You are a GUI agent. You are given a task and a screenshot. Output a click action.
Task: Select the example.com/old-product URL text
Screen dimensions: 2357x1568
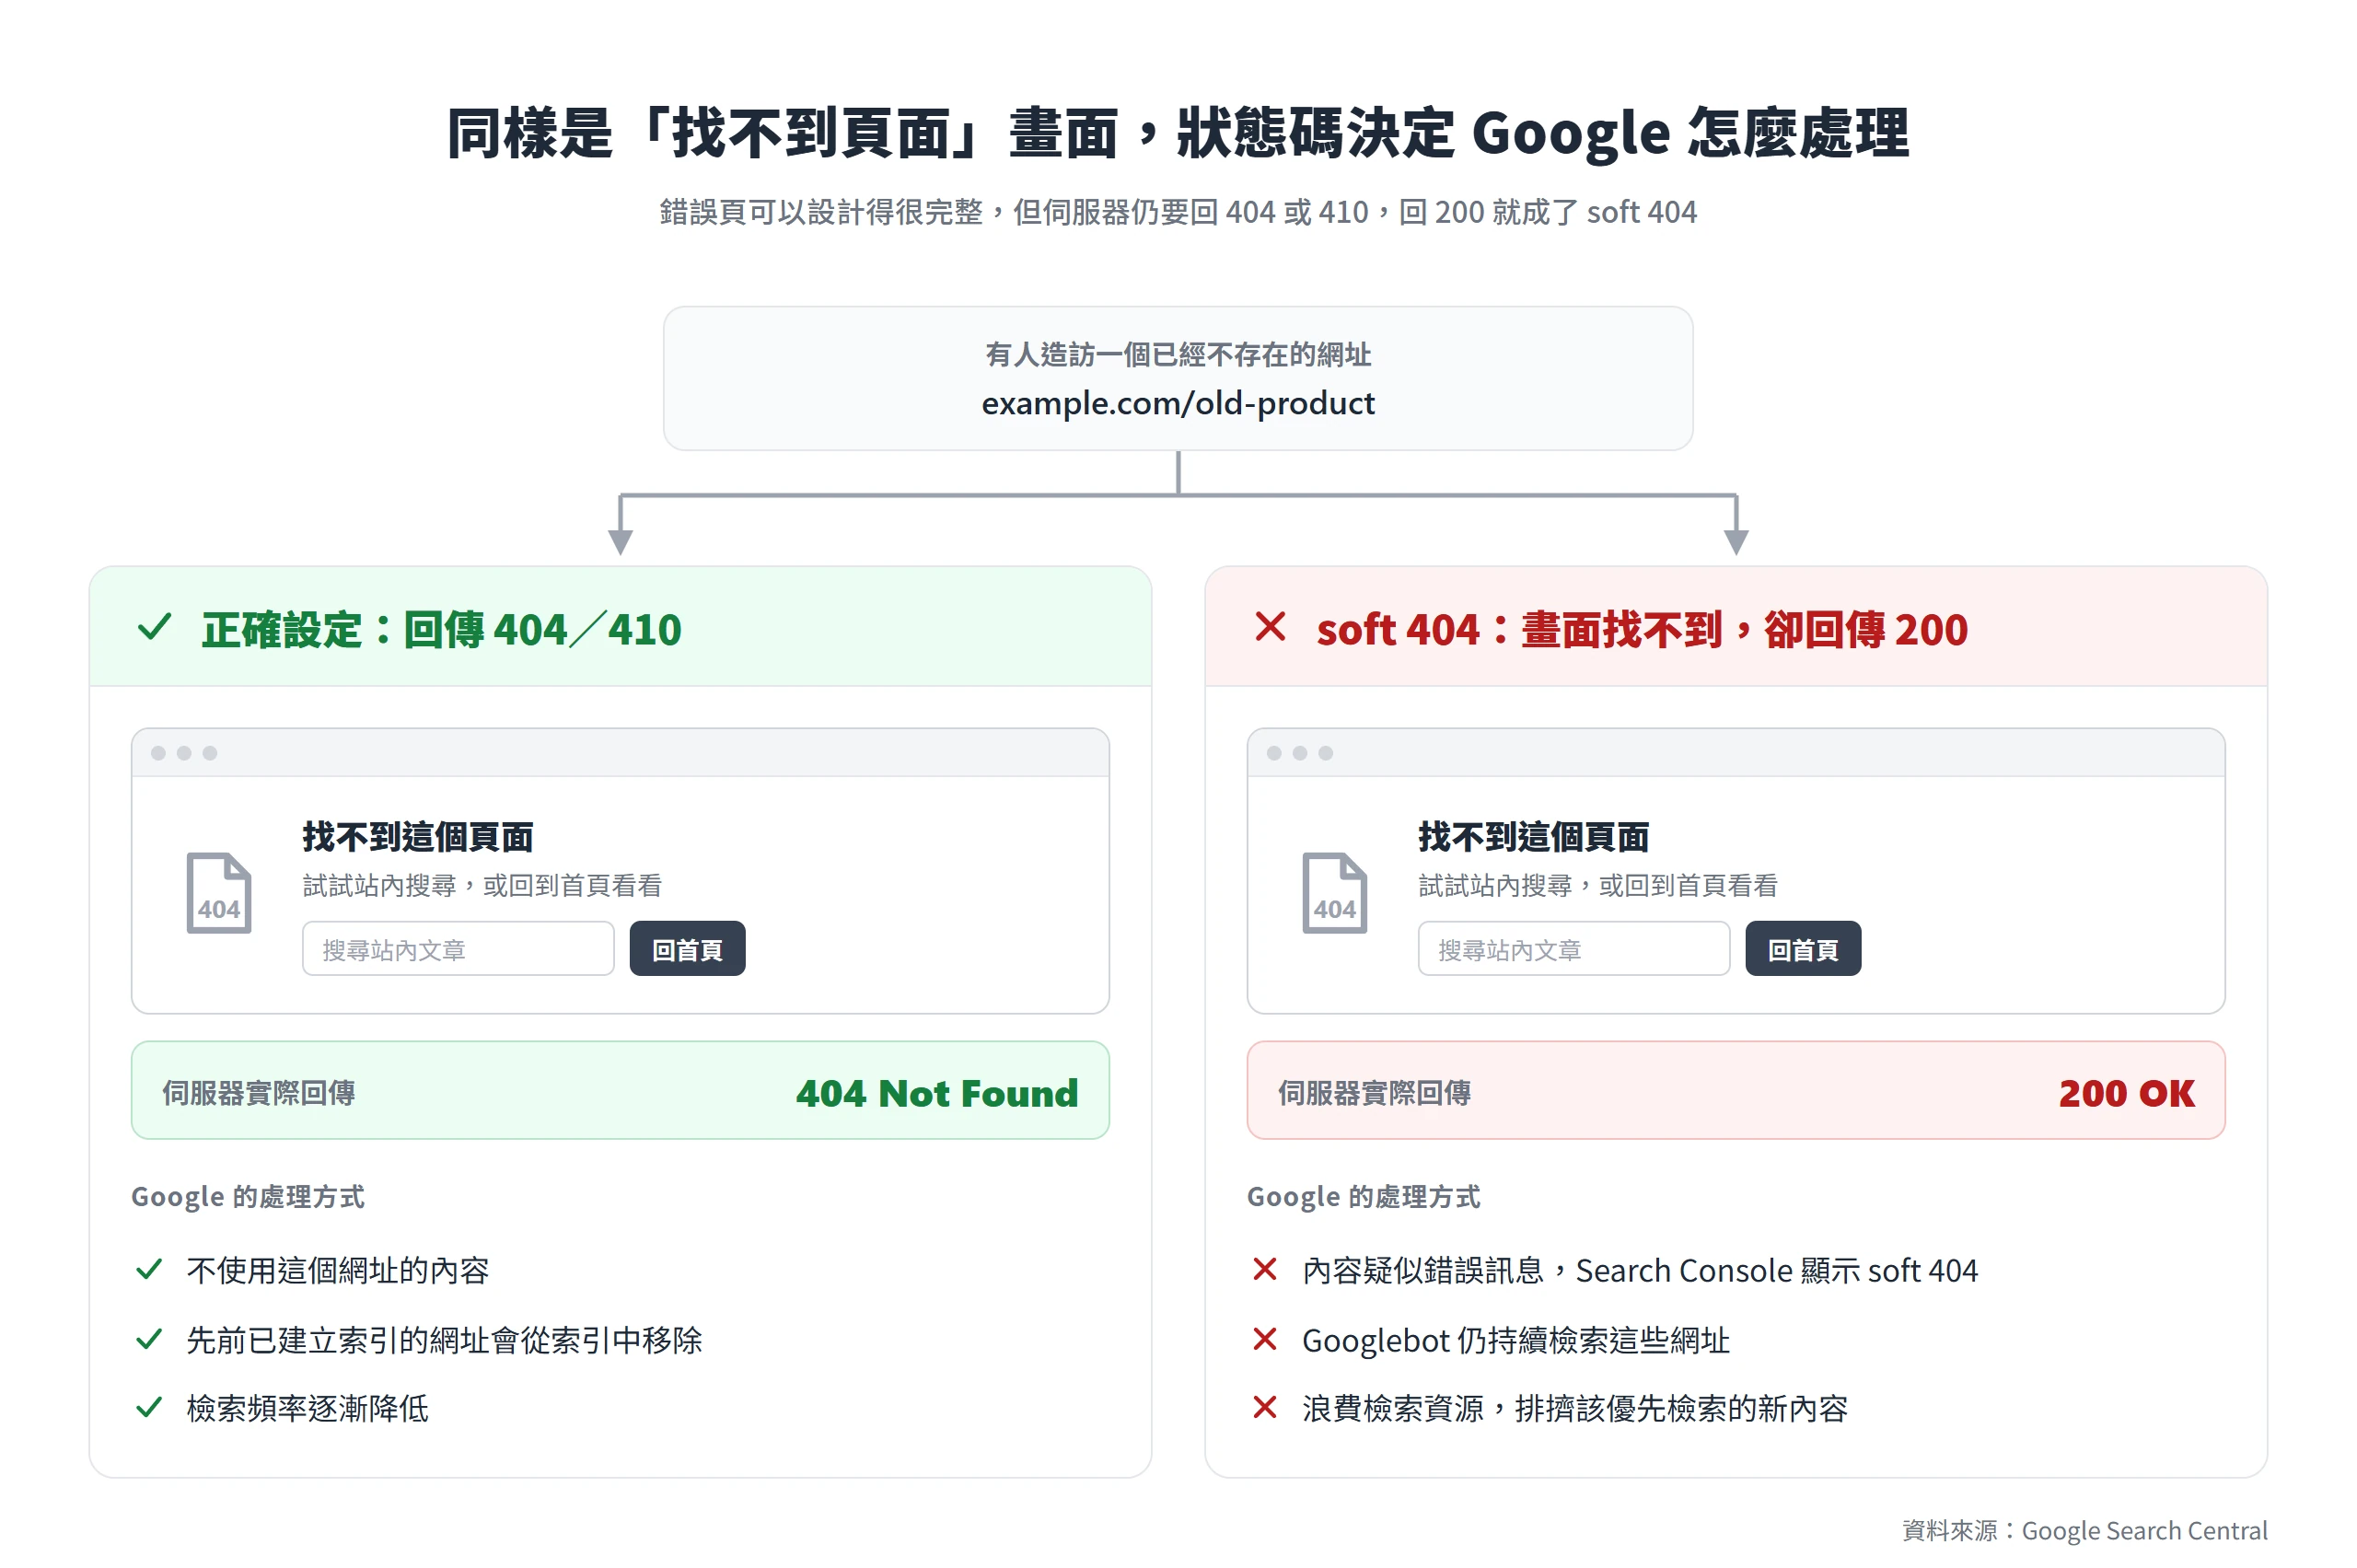coord(1178,403)
